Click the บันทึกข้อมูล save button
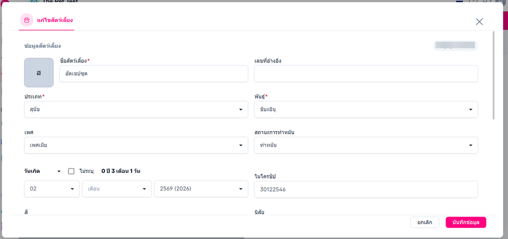 click(x=466, y=222)
